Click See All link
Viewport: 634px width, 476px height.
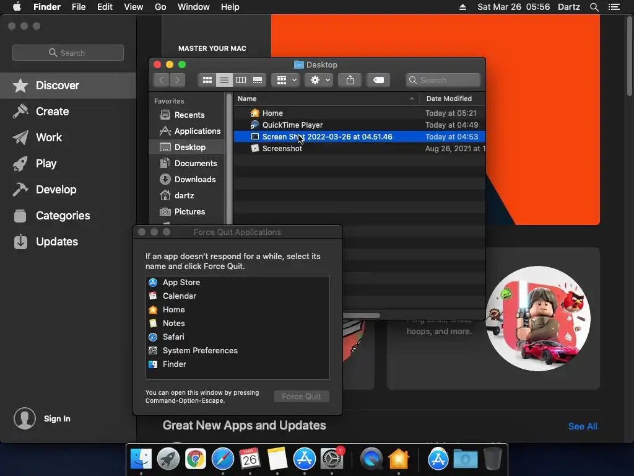coord(583,426)
